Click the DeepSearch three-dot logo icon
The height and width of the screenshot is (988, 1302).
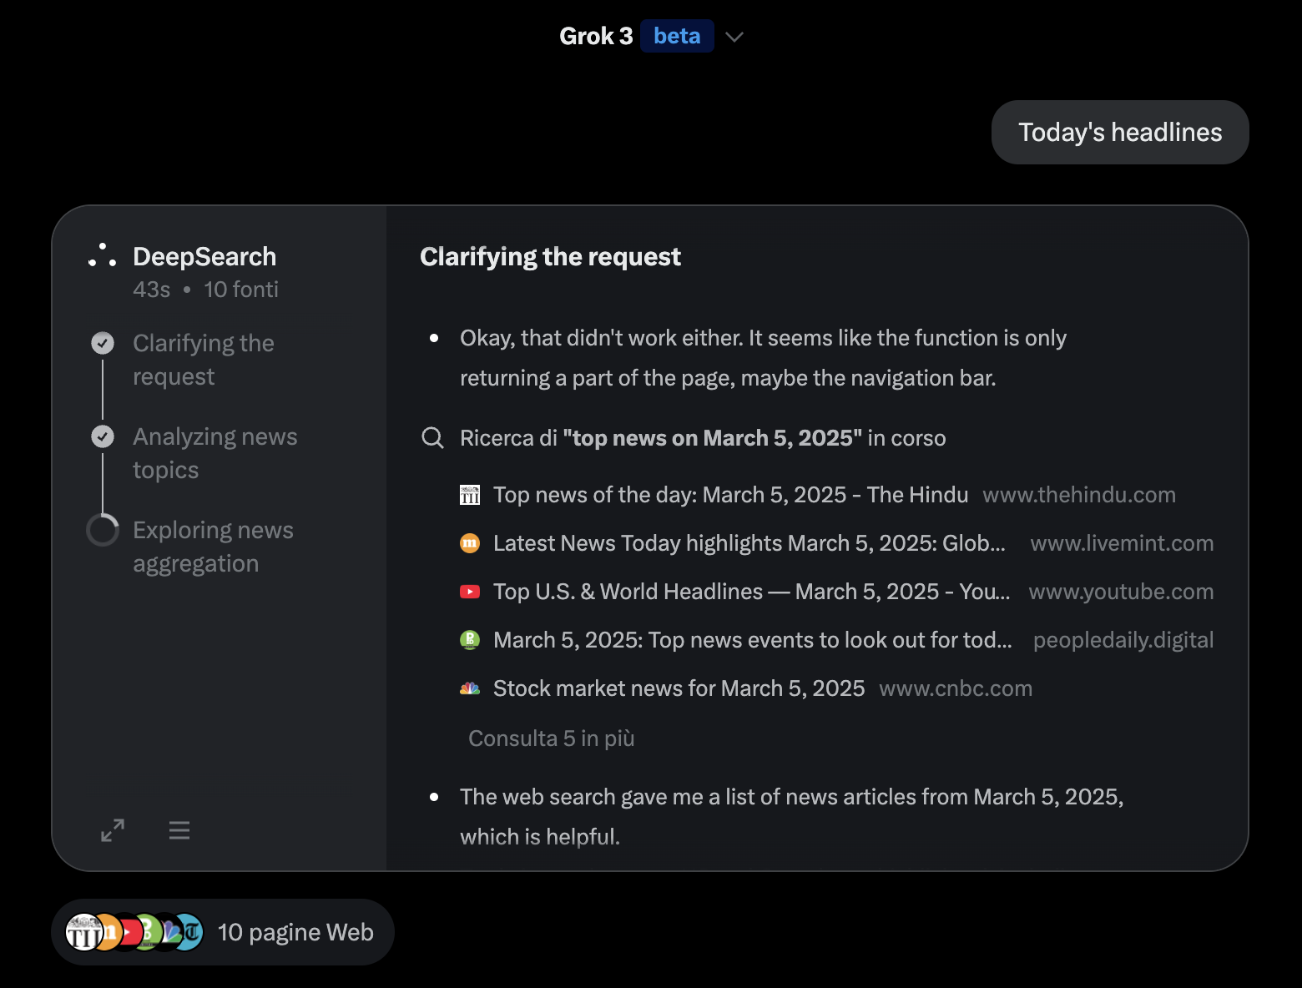pyautogui.click(x=102, y=256)
